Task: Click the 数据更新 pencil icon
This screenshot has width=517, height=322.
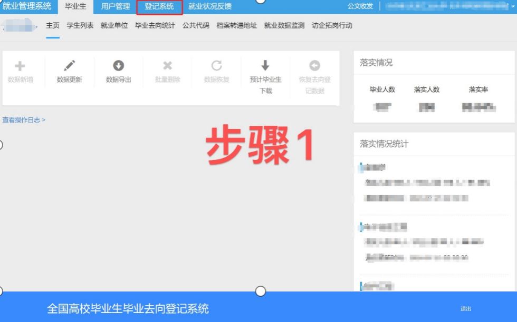Action: pyautogui.click(x=69, y=69)
